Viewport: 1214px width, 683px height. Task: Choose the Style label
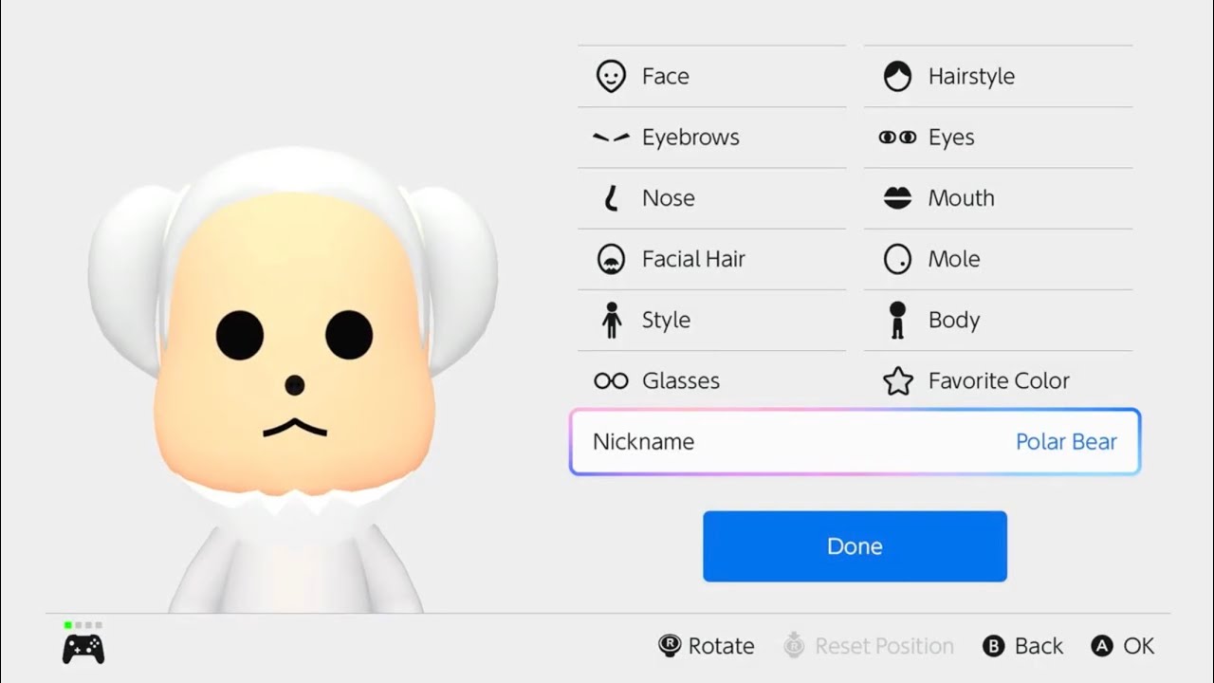pyautogui.click(x=666, y=320)
